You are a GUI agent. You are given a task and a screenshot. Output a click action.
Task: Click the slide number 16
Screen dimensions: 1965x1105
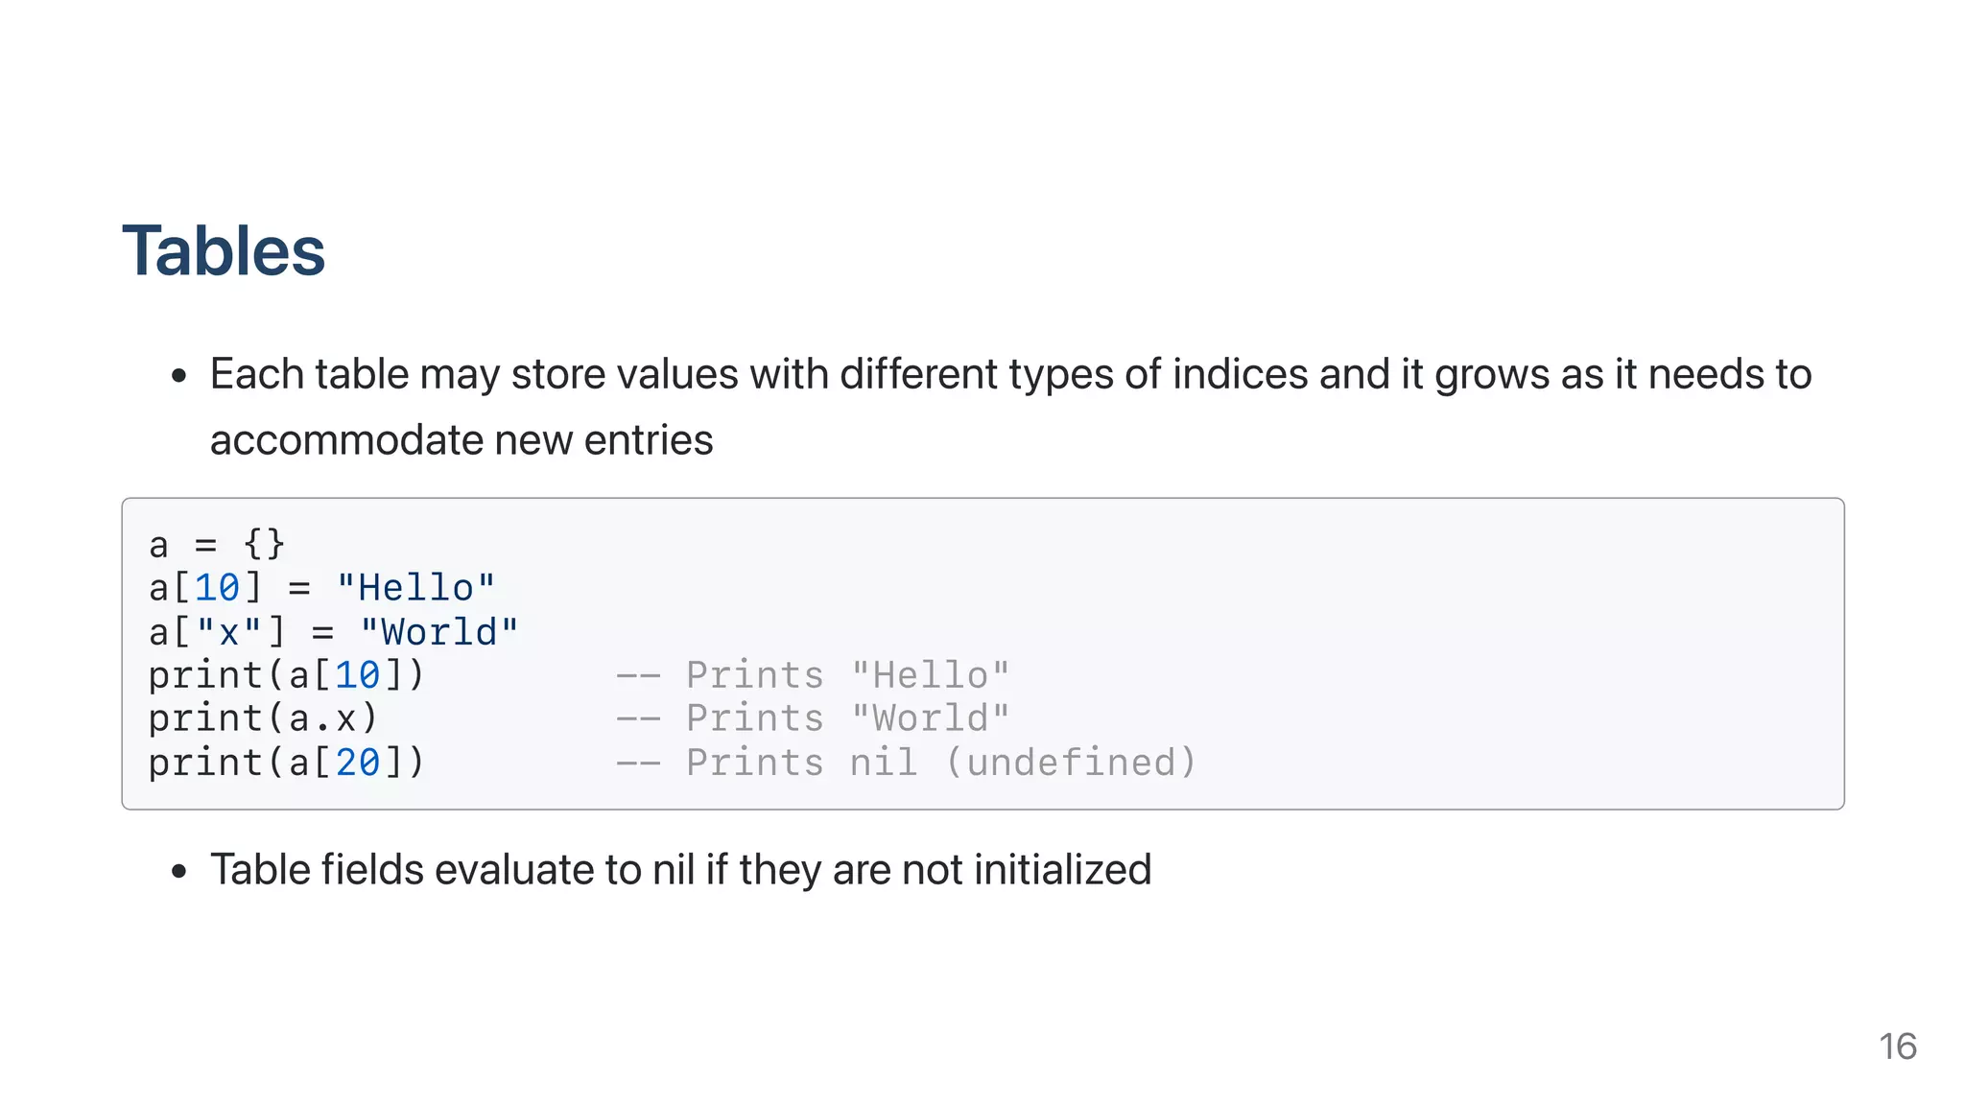[x=1897, y=1046]
